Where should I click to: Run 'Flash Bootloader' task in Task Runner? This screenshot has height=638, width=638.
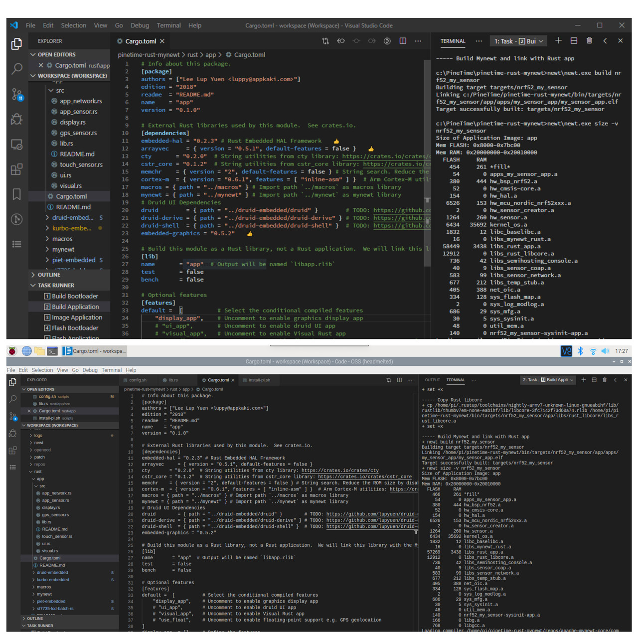(75, 328)
